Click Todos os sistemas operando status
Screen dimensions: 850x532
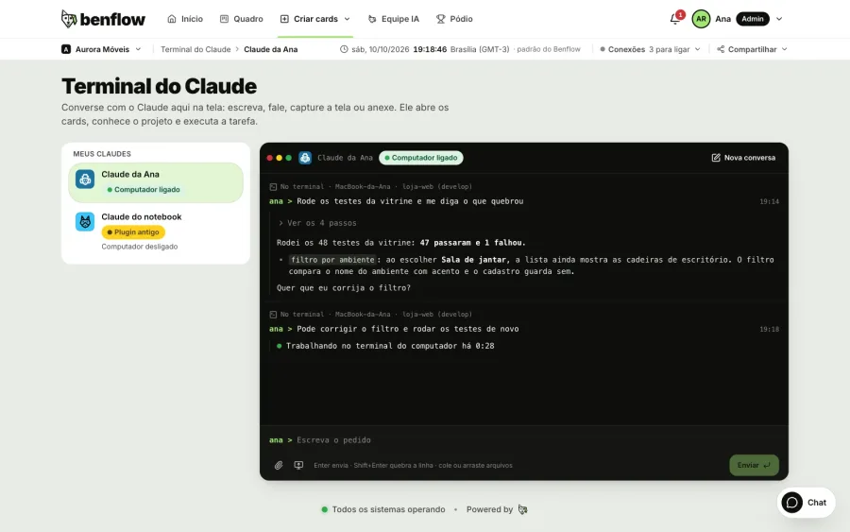[x=382, y=509]
